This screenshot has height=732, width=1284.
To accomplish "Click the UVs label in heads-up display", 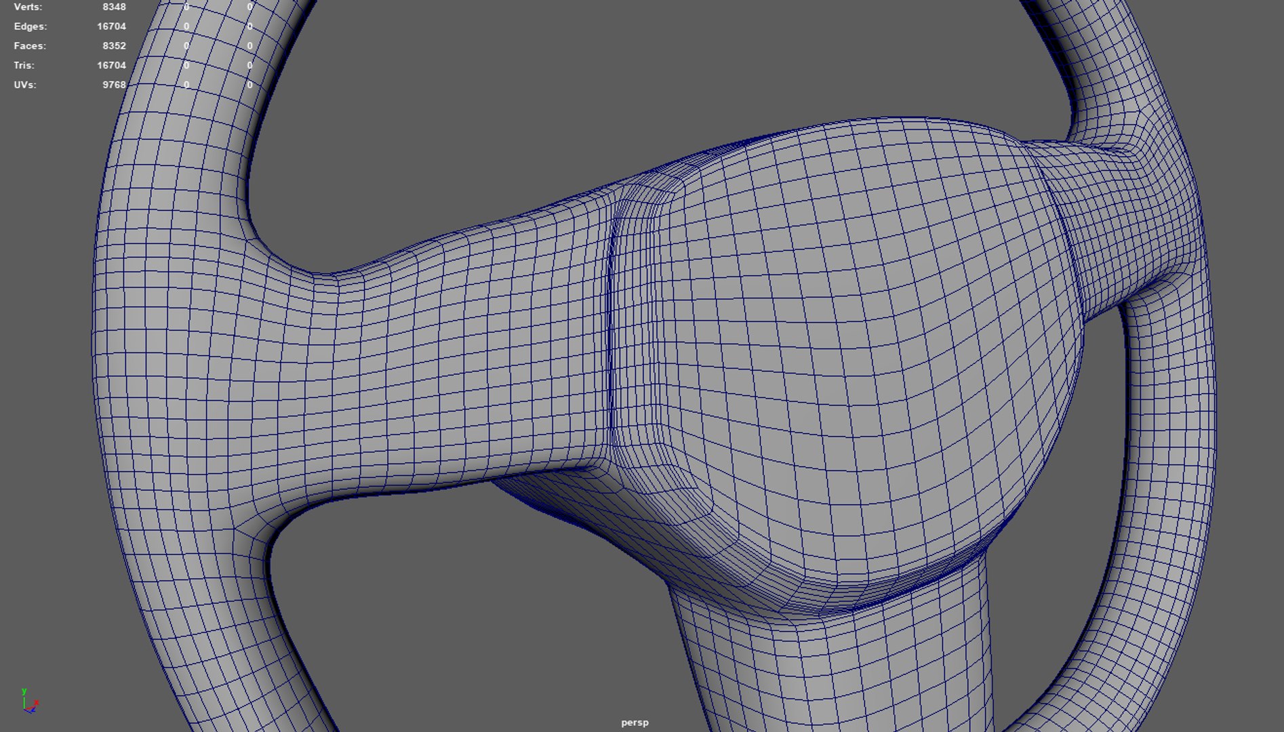I will click(x=25, y=85).
